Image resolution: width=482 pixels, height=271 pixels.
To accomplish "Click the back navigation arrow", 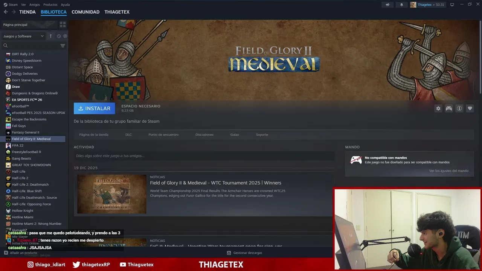I will [x=6, y=12].
